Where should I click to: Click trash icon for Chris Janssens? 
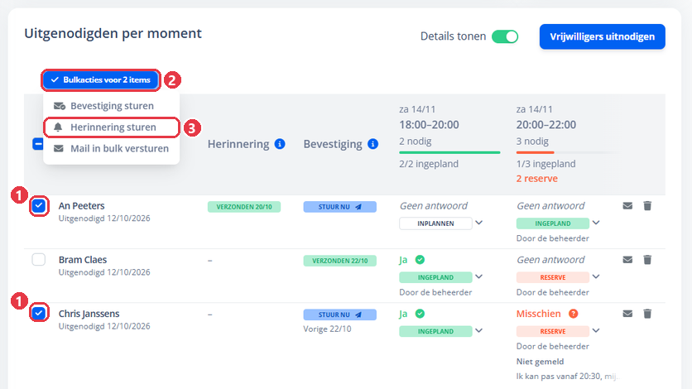647,314
